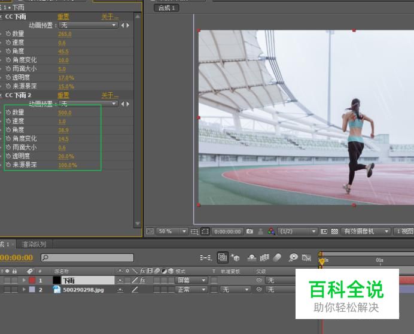Toggle stopwatch for 数量 under CC 下雨
Viewport: 414px width, 334px height.
tap(8, 34)
